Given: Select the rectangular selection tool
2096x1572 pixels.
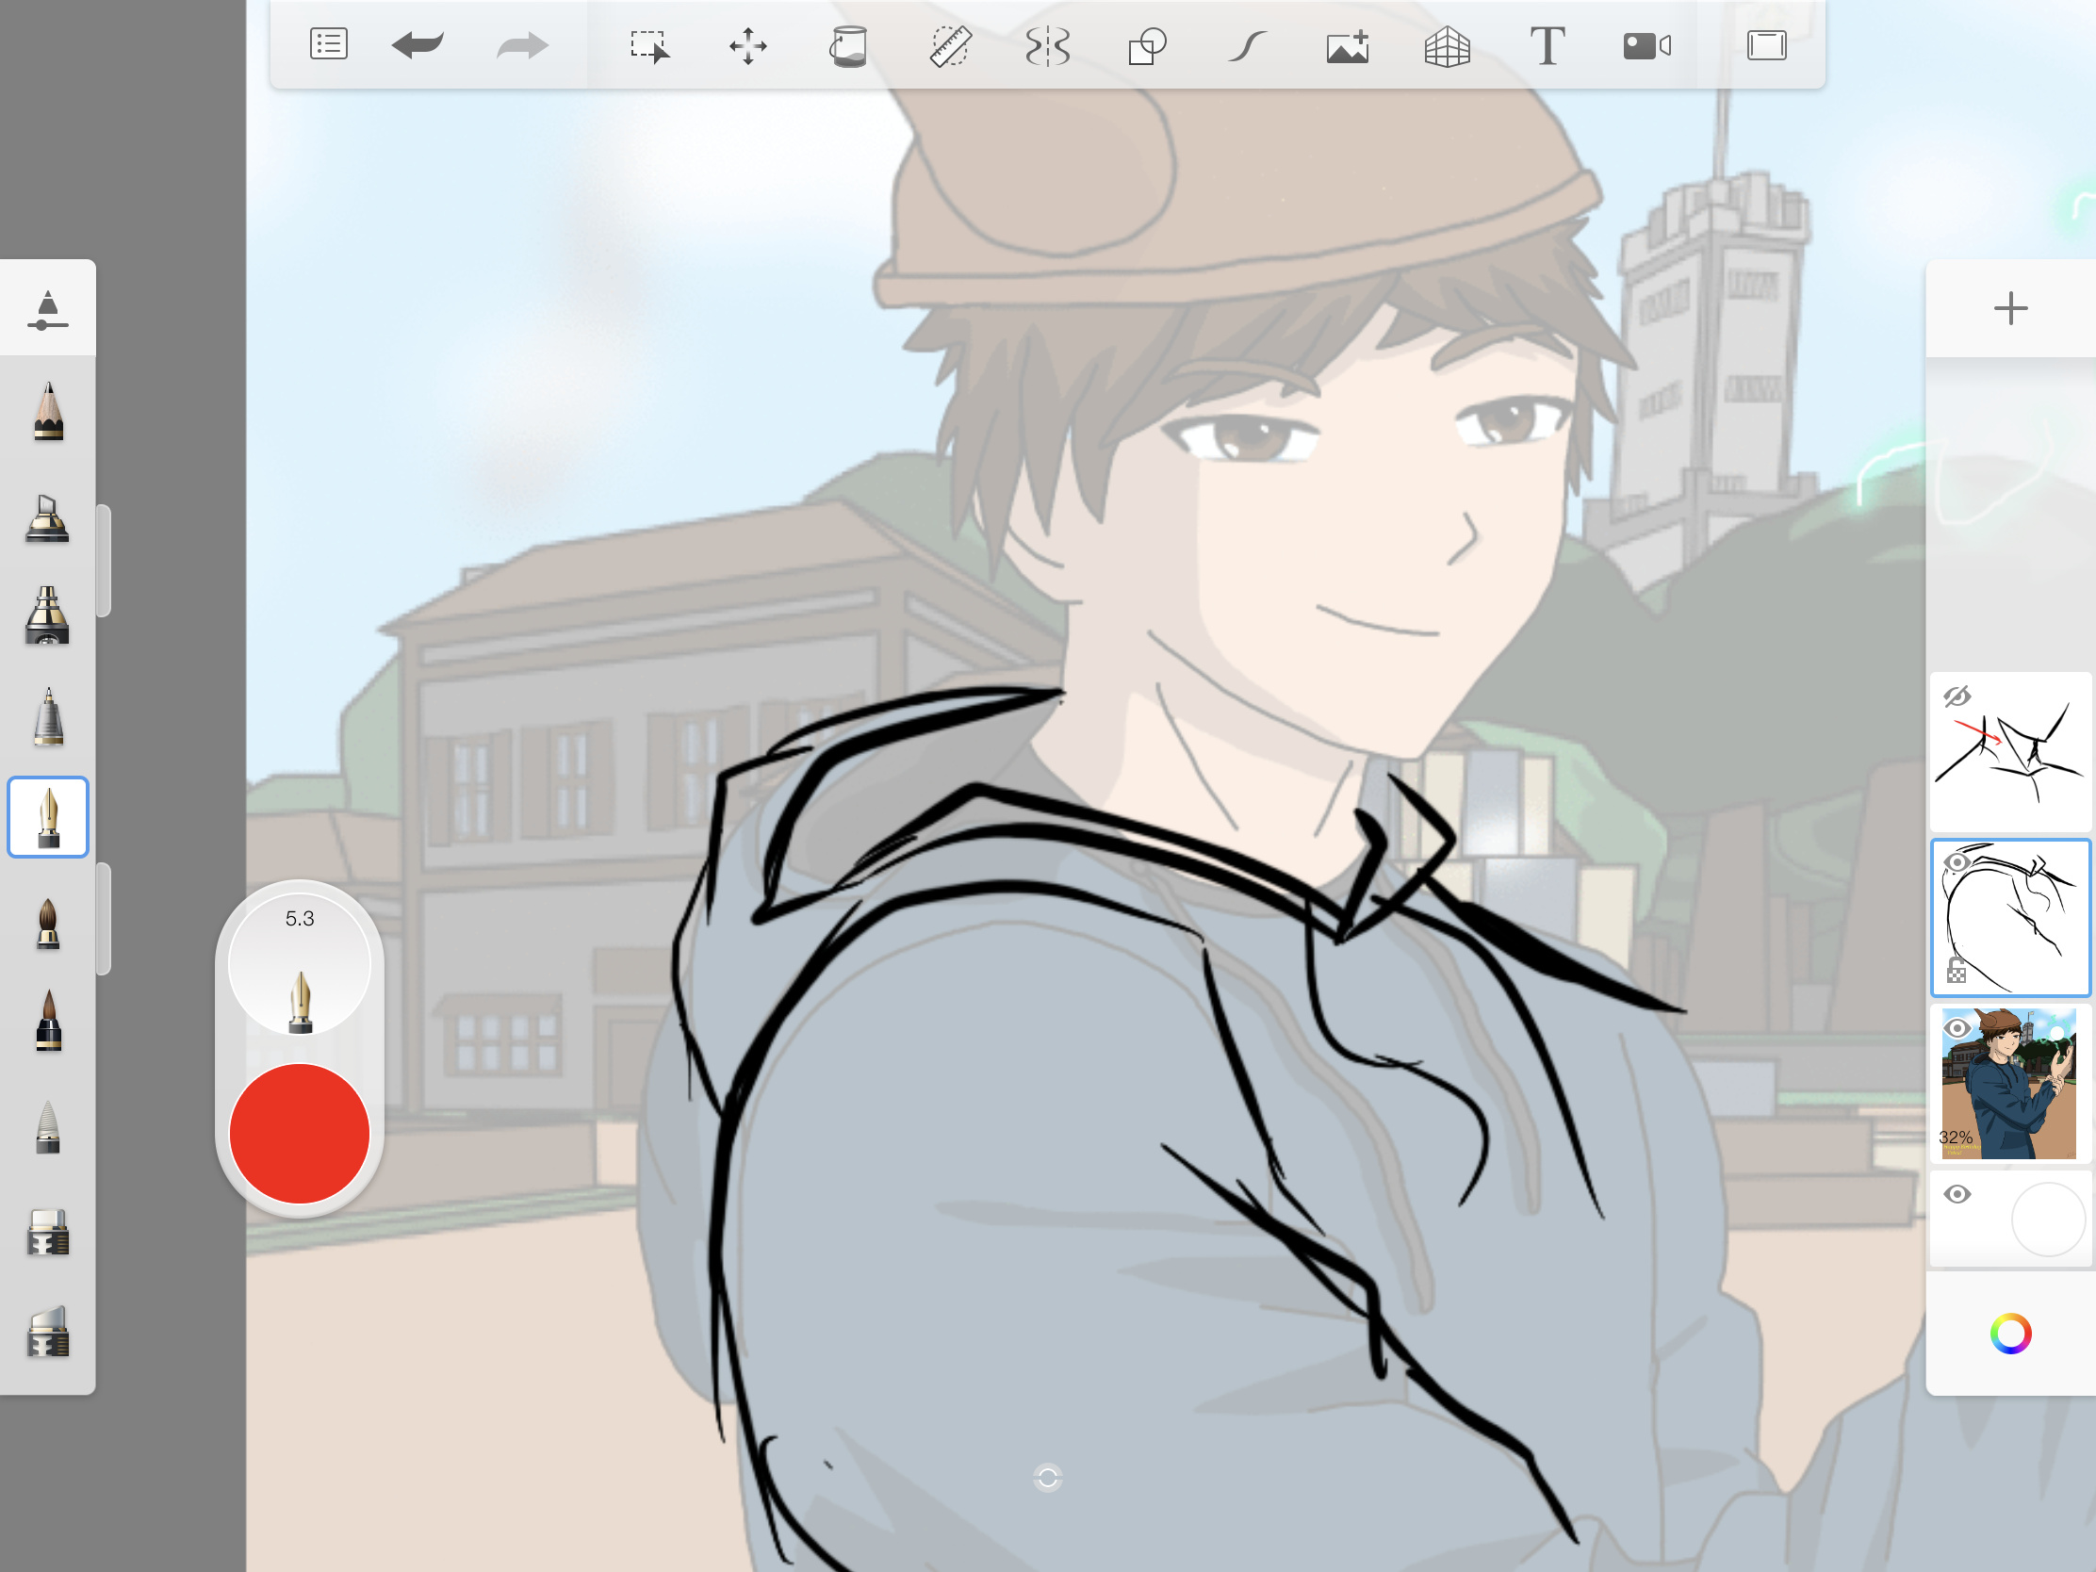Looking at the screenshot, I should pyautogui.click(x=649, y=45).
